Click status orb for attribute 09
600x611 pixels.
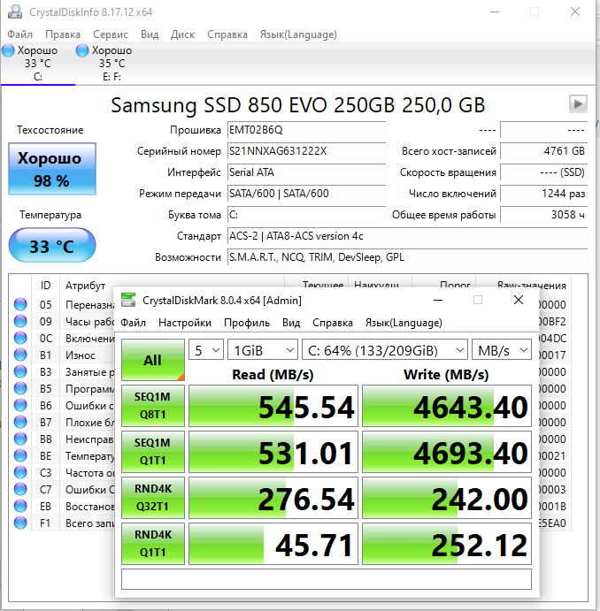pos(20,321)
